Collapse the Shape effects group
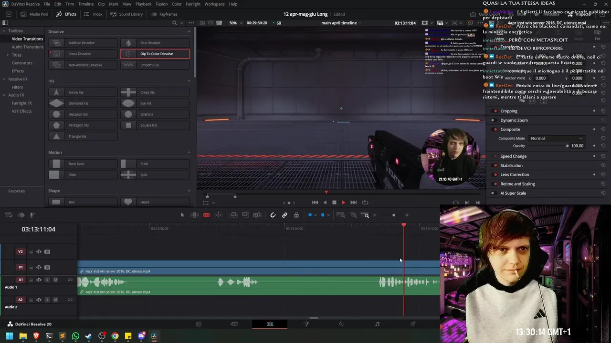 click(x=189, y=191)
